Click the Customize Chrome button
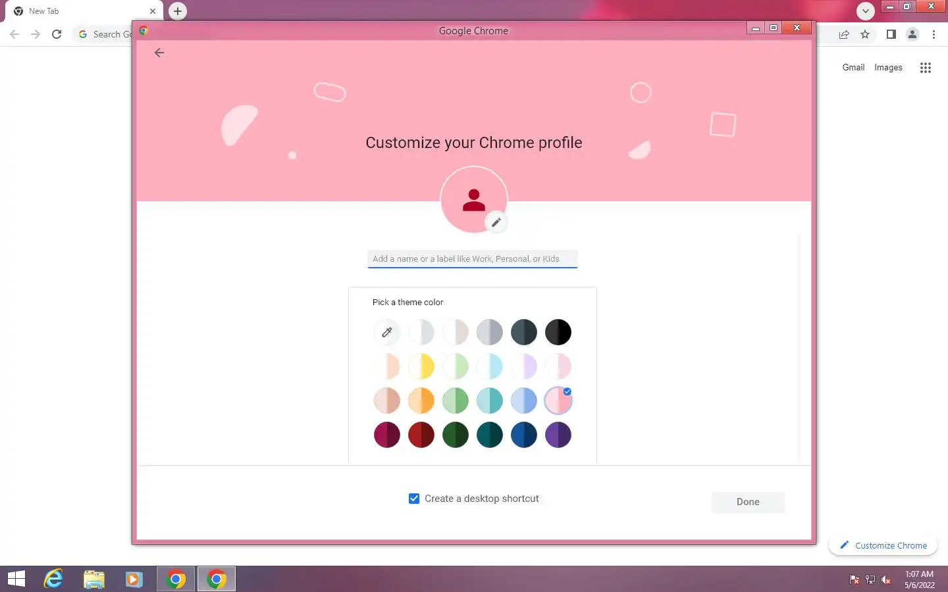The height and width of the screenshot is (592, 948). coord(883,545)
